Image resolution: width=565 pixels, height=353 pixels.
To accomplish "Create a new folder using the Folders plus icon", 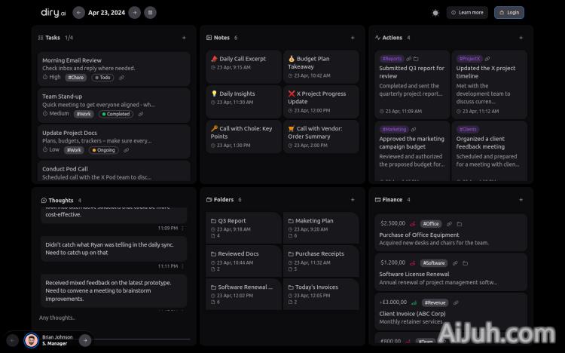I will 353,200.
